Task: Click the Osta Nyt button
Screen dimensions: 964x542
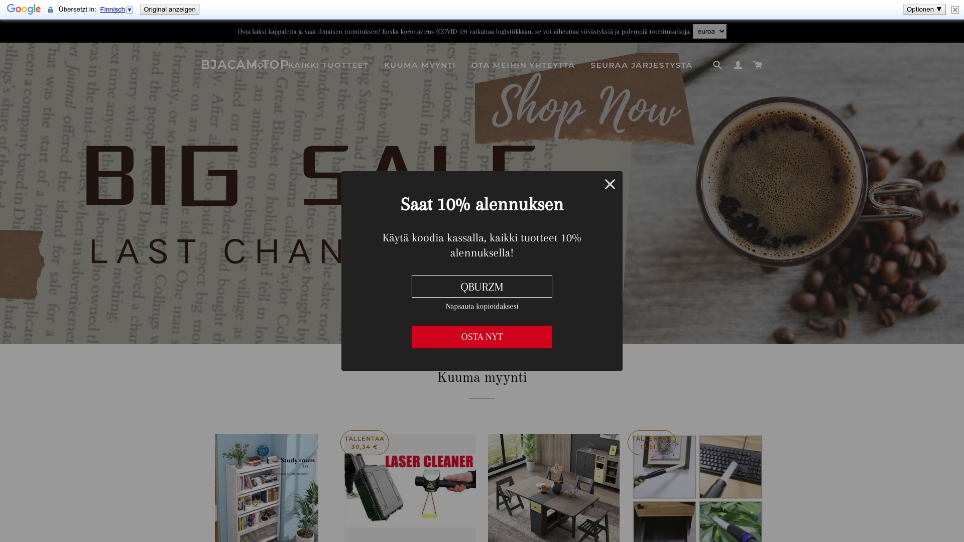Action: point(482,337)
